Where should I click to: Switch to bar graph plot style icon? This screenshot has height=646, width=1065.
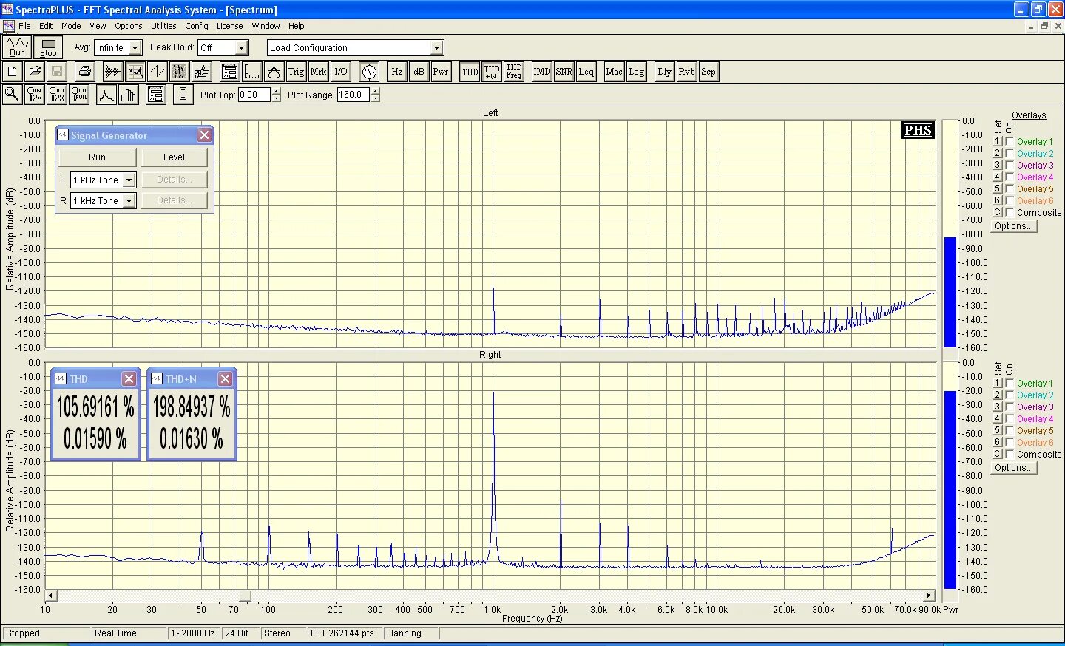tap(128, 95)
